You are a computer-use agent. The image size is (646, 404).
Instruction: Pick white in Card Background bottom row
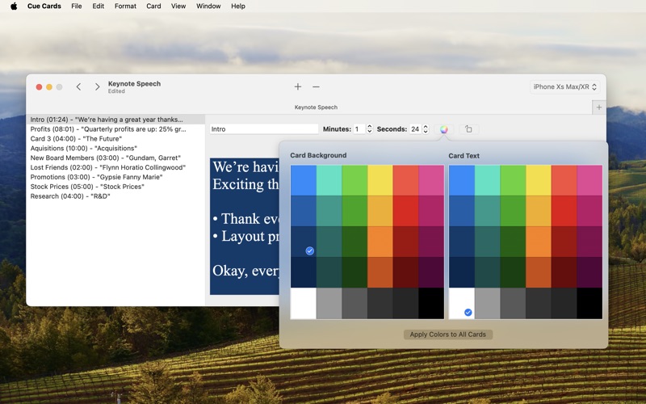[304, 304]
